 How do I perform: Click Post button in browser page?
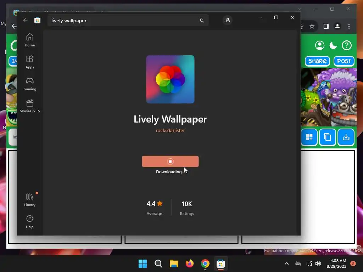pyautogui.click(x=344, y=61)
